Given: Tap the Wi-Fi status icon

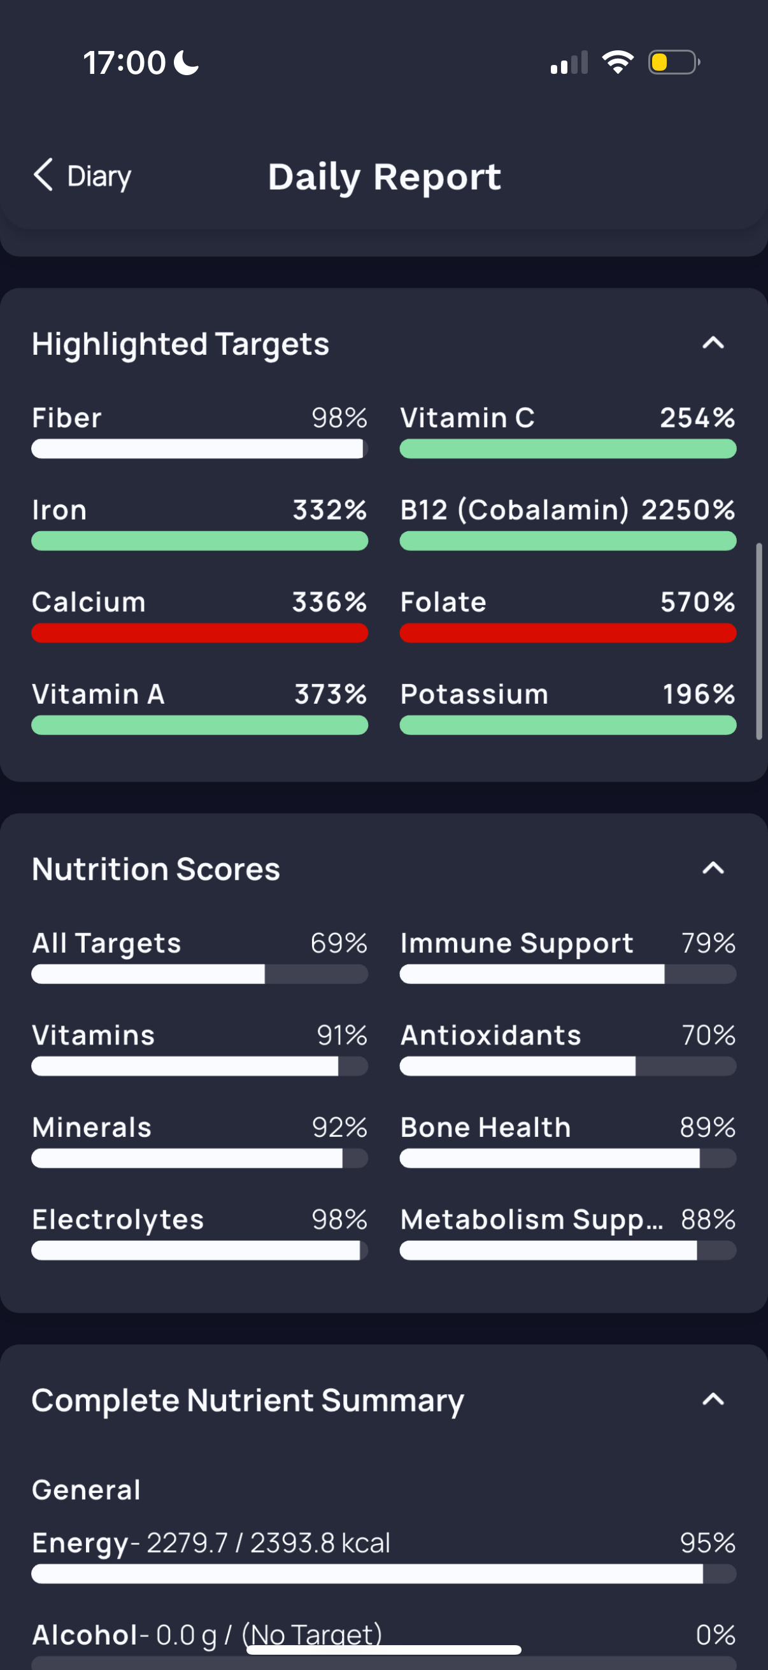Looking at the screenshot, I should [618, 62].
